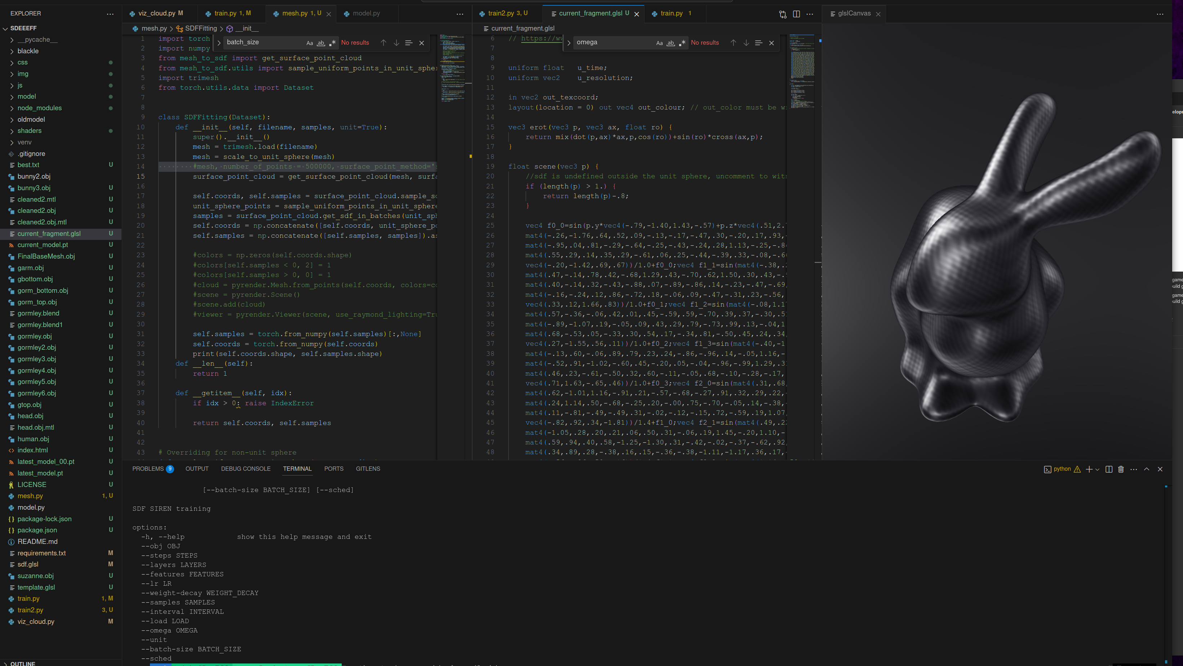This screenshot has width=1183, height=666.
Task: Switch to train2.py tab
Action: tap(507, 13)
